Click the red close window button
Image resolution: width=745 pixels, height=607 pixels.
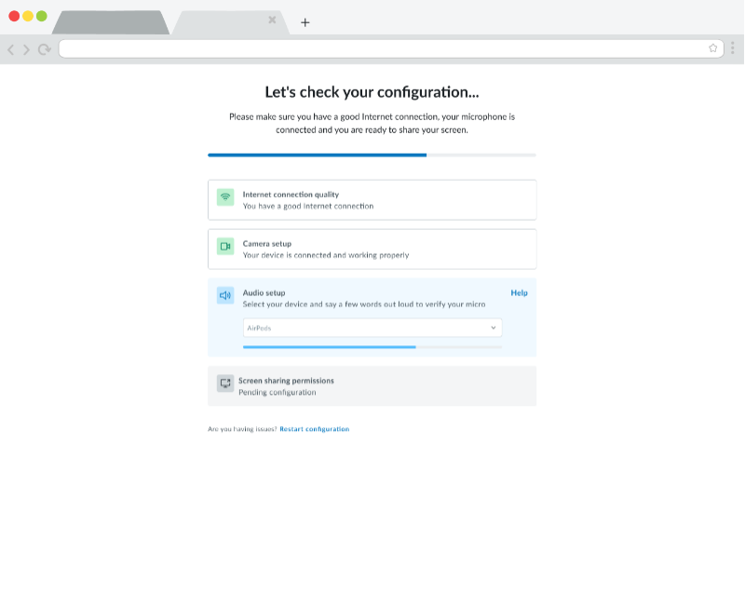click(x=14, y=16)
